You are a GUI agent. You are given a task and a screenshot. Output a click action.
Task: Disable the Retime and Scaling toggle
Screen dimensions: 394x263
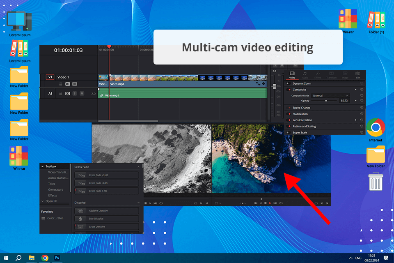pyautogui.click(x=289, y=126)
